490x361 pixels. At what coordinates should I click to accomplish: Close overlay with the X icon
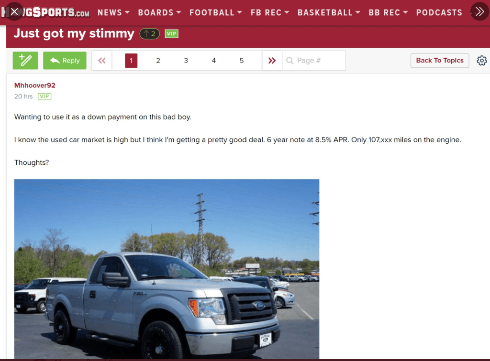[14, 12]
